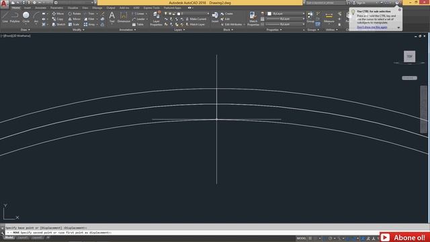Viewport: 430px width, 242px height.
Task: Select the Group tool
Action: click(x=310, y=17)
